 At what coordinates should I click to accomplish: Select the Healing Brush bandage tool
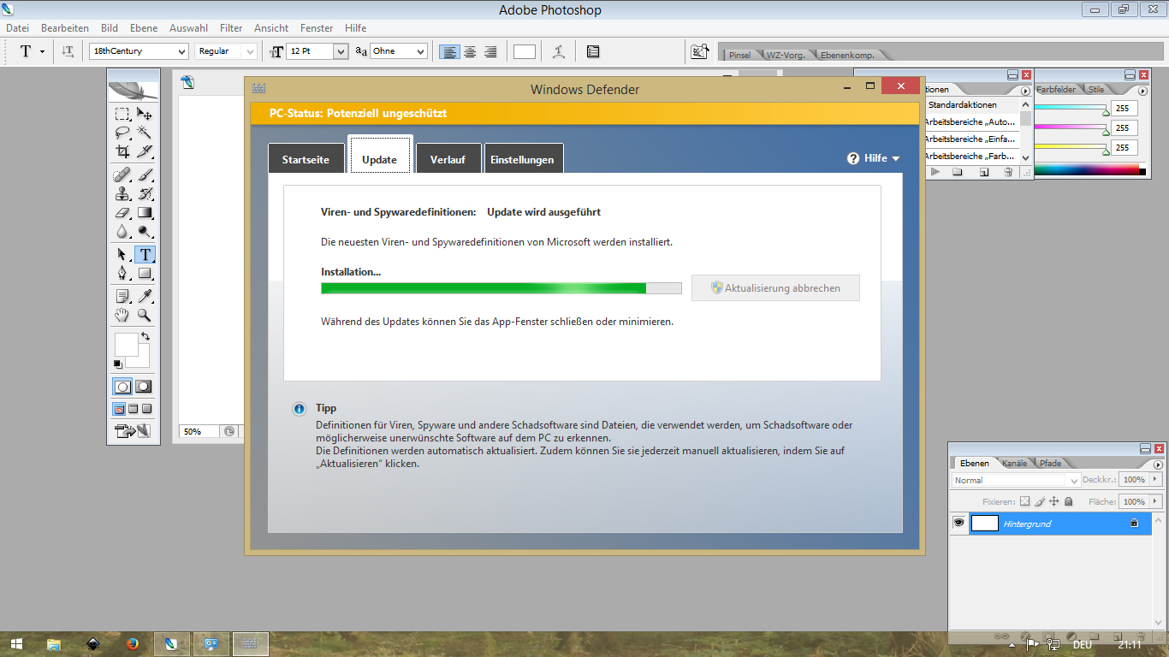(x=122, y=175)
